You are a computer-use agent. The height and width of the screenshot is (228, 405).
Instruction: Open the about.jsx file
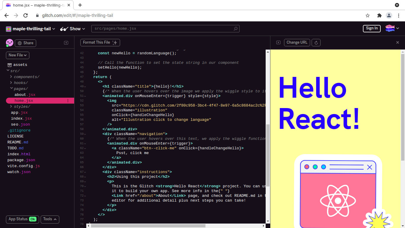coord(25,95)
